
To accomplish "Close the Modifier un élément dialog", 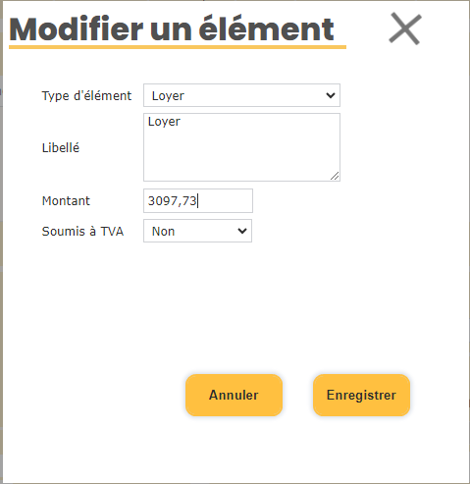I will click(x=405, y=28).
